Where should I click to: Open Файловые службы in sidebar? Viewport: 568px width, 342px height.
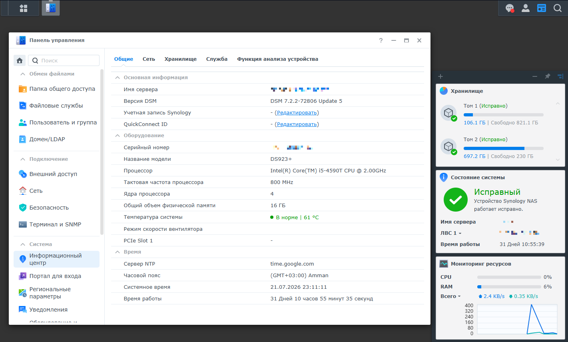pos(56,106)
